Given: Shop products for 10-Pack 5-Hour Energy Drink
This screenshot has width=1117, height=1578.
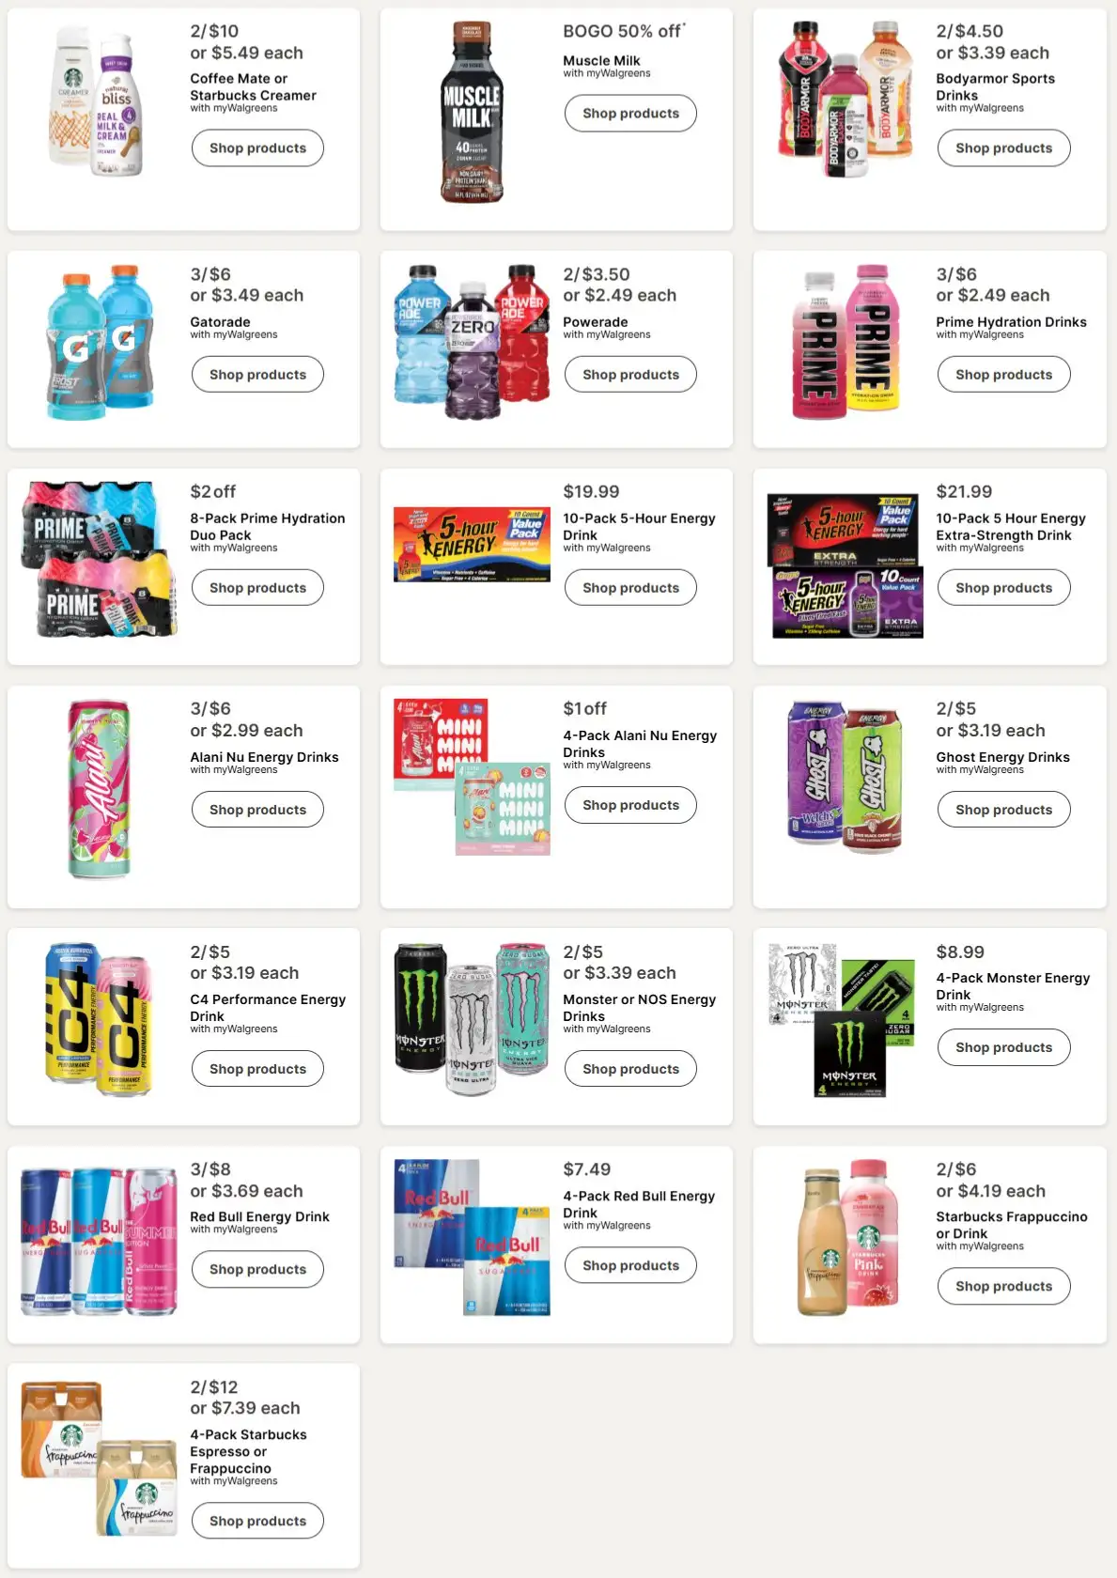Looking at the screenshot, I should tap(630, 588).
